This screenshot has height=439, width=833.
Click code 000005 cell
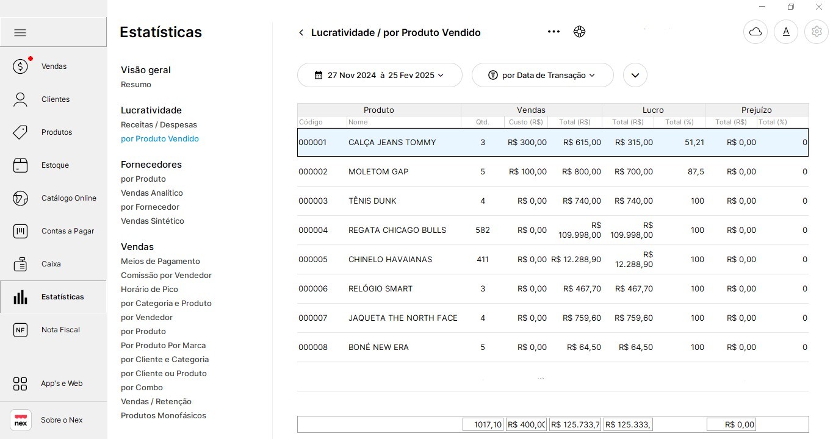coord(313,260)
